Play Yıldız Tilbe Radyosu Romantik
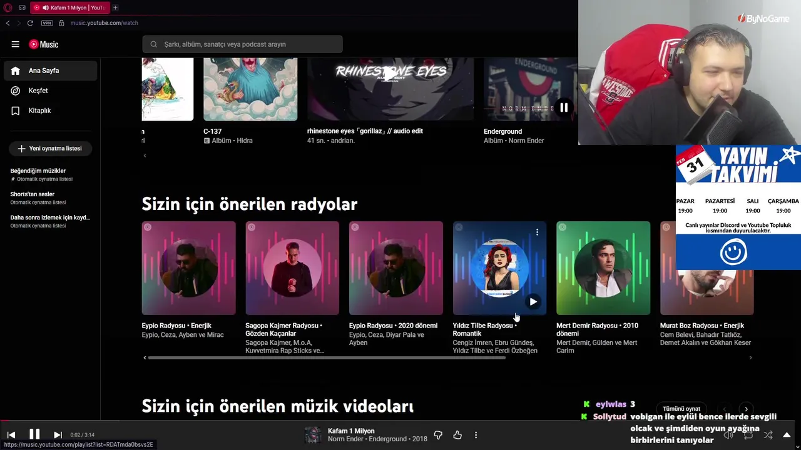This screenshot has width=801, height=450. pos(533,302)
